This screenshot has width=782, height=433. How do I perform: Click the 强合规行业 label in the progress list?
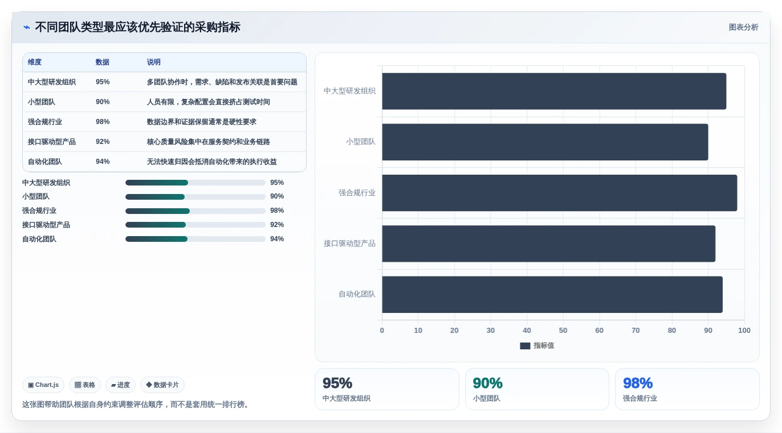click(39, 211)
